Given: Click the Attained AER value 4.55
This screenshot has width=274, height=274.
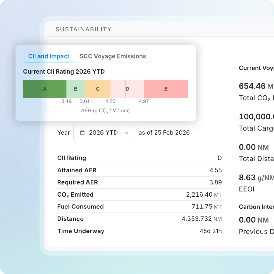Looking at the screenshot, I should 215,170.
